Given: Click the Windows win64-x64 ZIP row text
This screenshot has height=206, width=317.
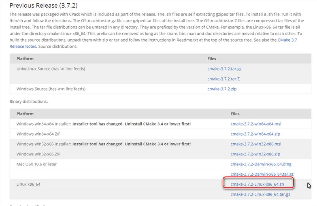Looking at the screenshot, I should (38, 134).
